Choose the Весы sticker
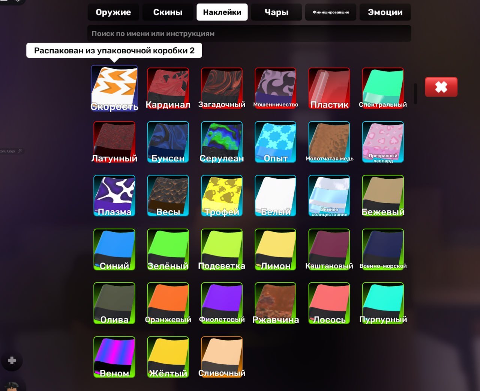The height and width of the screenshot is (391, 480). [168, 196]
